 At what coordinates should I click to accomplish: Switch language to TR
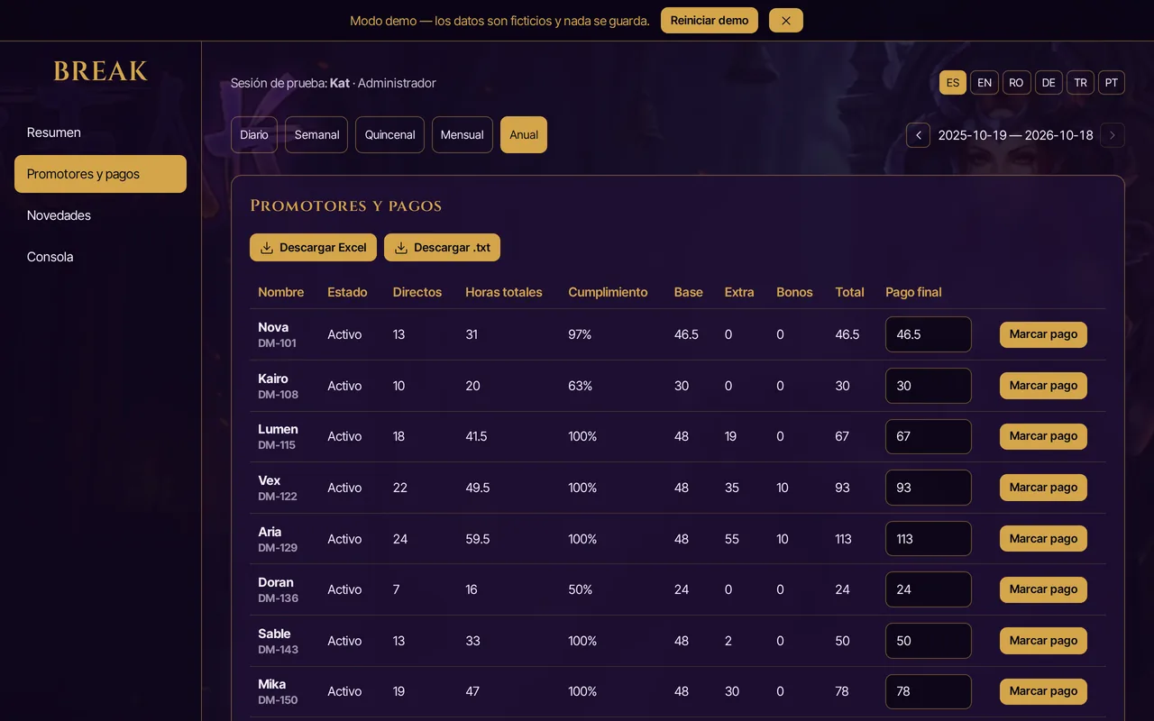click(x=1080, y=83)
